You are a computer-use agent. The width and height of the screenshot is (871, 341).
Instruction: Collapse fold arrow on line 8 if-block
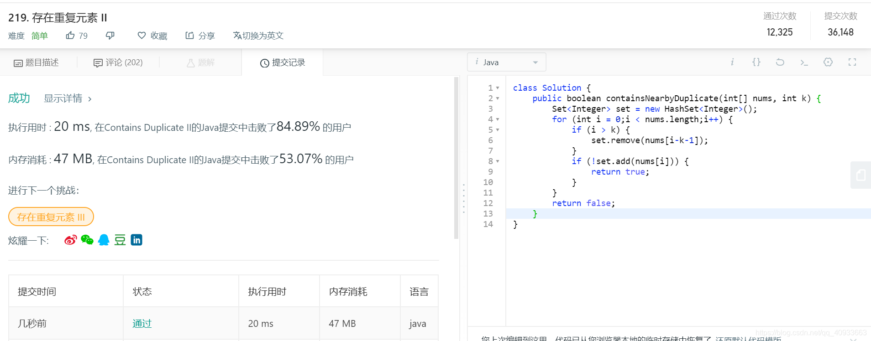tap(498, 161)
